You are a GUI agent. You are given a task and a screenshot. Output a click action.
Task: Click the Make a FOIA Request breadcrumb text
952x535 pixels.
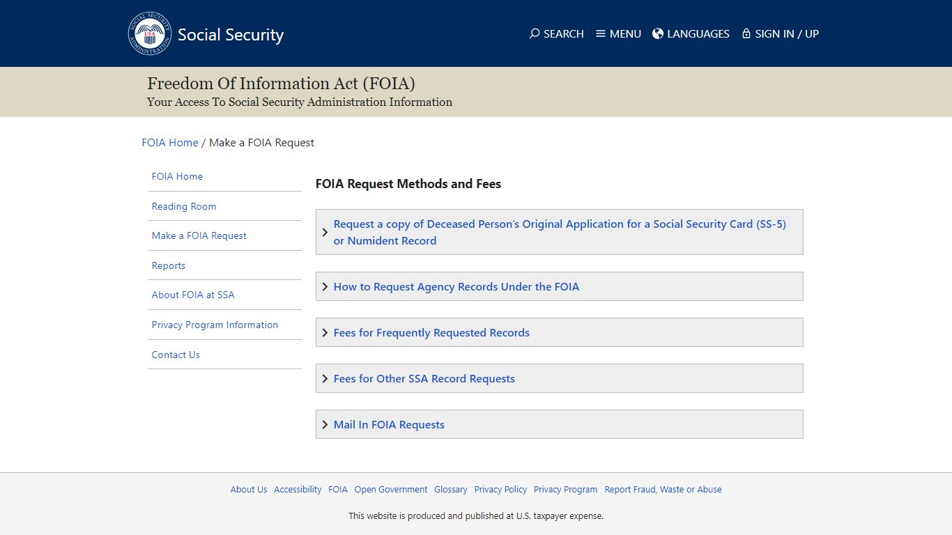pyautogui.click(x=261, y=142)
